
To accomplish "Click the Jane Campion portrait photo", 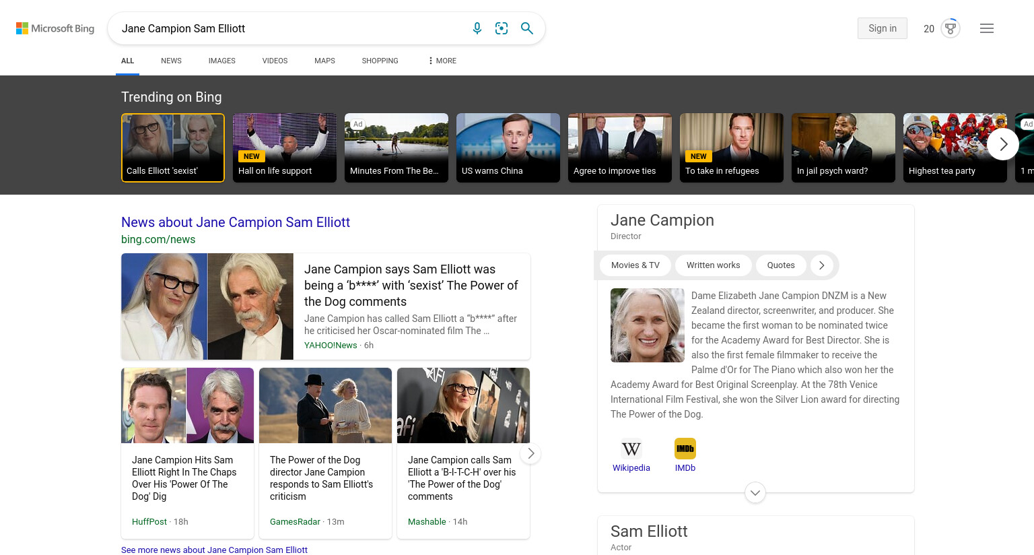I will 648,325.
